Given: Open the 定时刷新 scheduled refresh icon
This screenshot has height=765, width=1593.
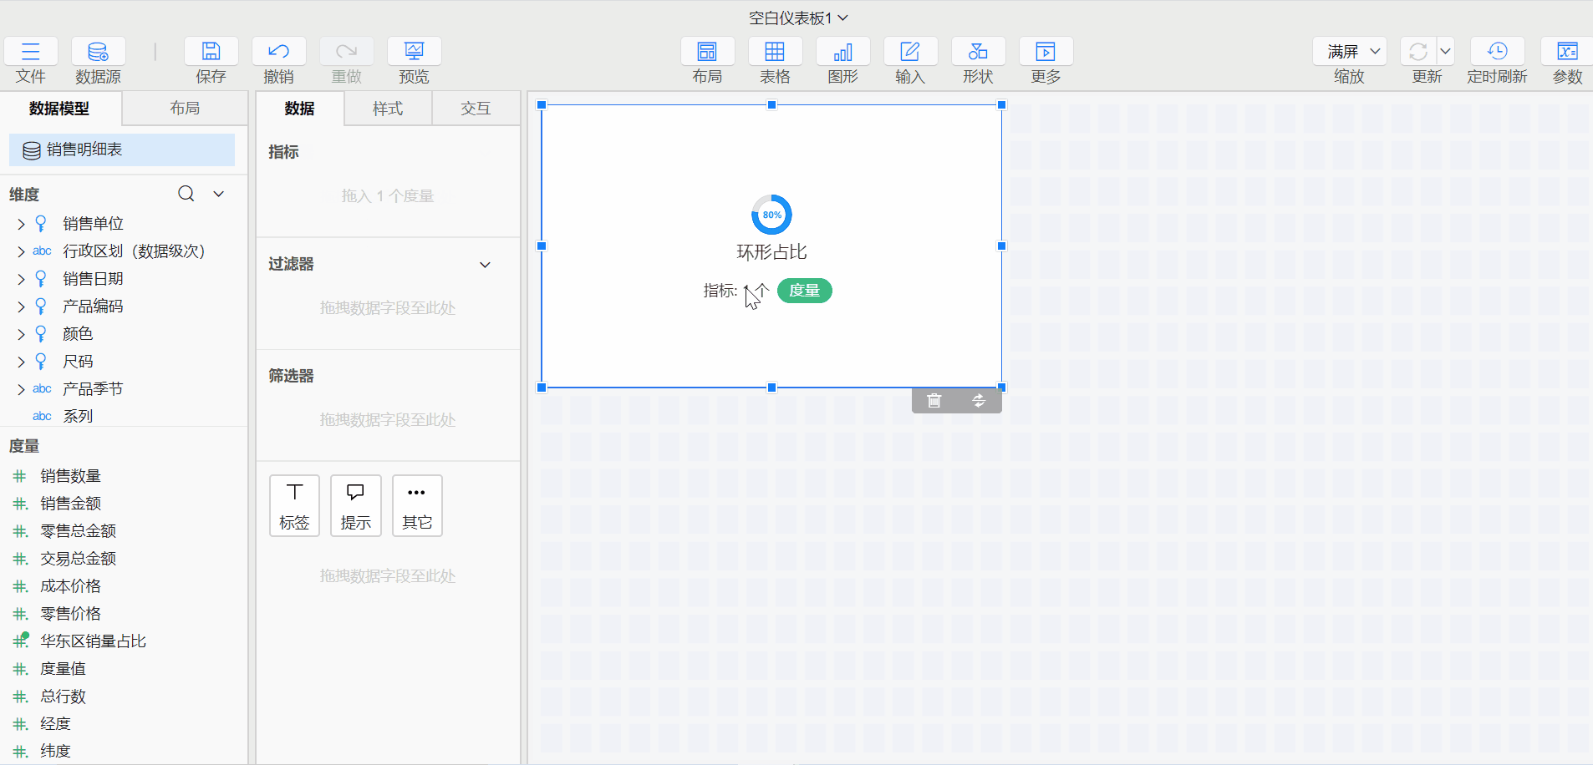Looking at the screenshot, I should [1497, 52].
